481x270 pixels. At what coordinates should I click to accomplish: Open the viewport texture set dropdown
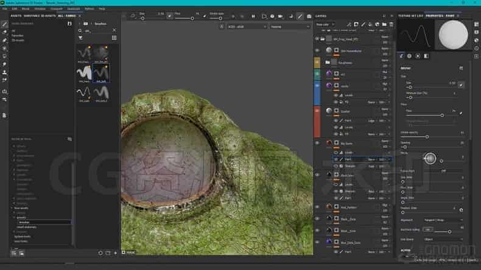(x=247, y=27)
